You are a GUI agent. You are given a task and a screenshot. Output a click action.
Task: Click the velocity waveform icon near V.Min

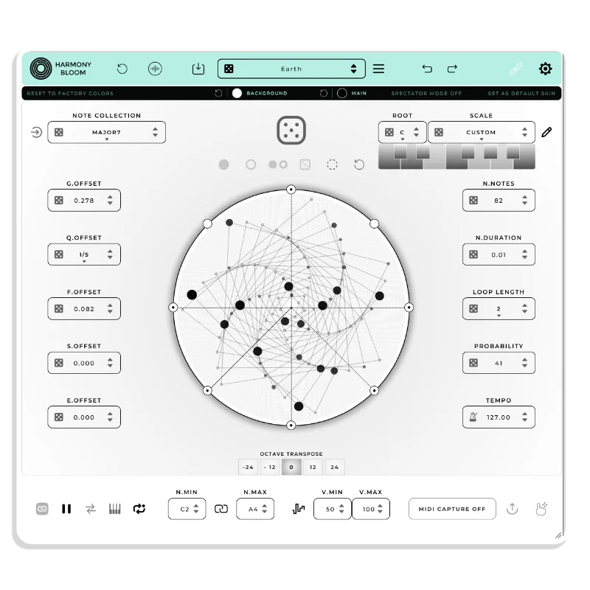coord(299,509)
